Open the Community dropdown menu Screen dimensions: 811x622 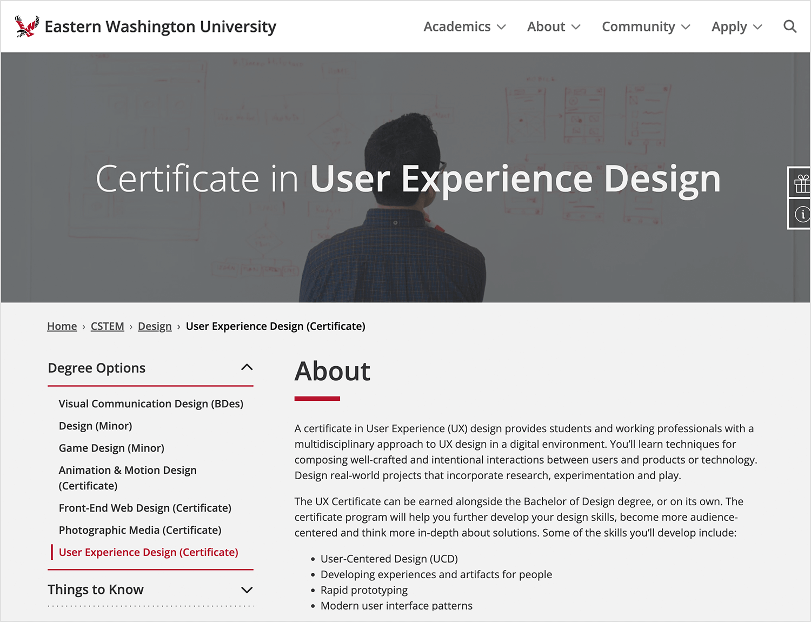click(646, 27)
